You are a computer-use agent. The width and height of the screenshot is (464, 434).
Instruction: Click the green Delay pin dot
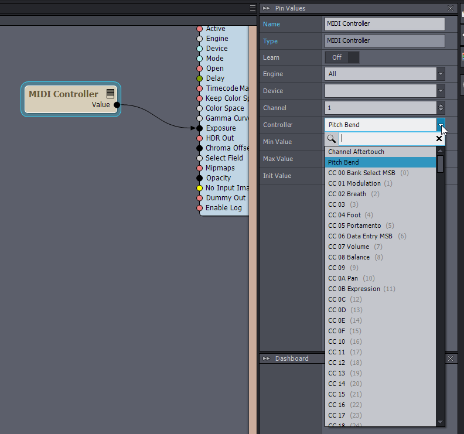pos(200,78)
